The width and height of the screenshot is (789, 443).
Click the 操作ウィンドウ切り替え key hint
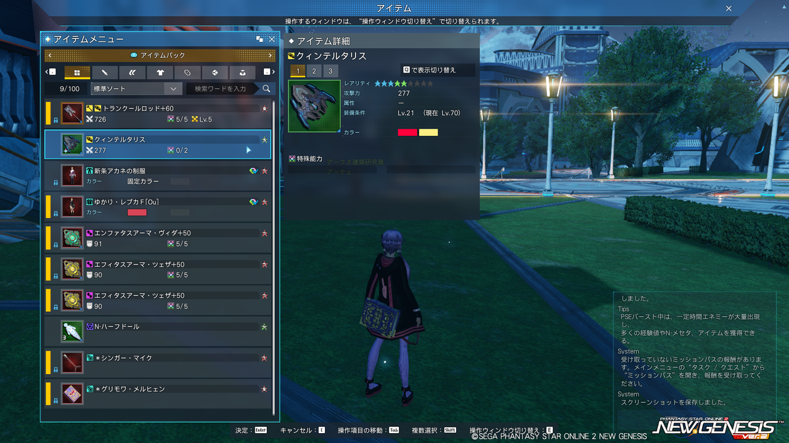point(511,430)
